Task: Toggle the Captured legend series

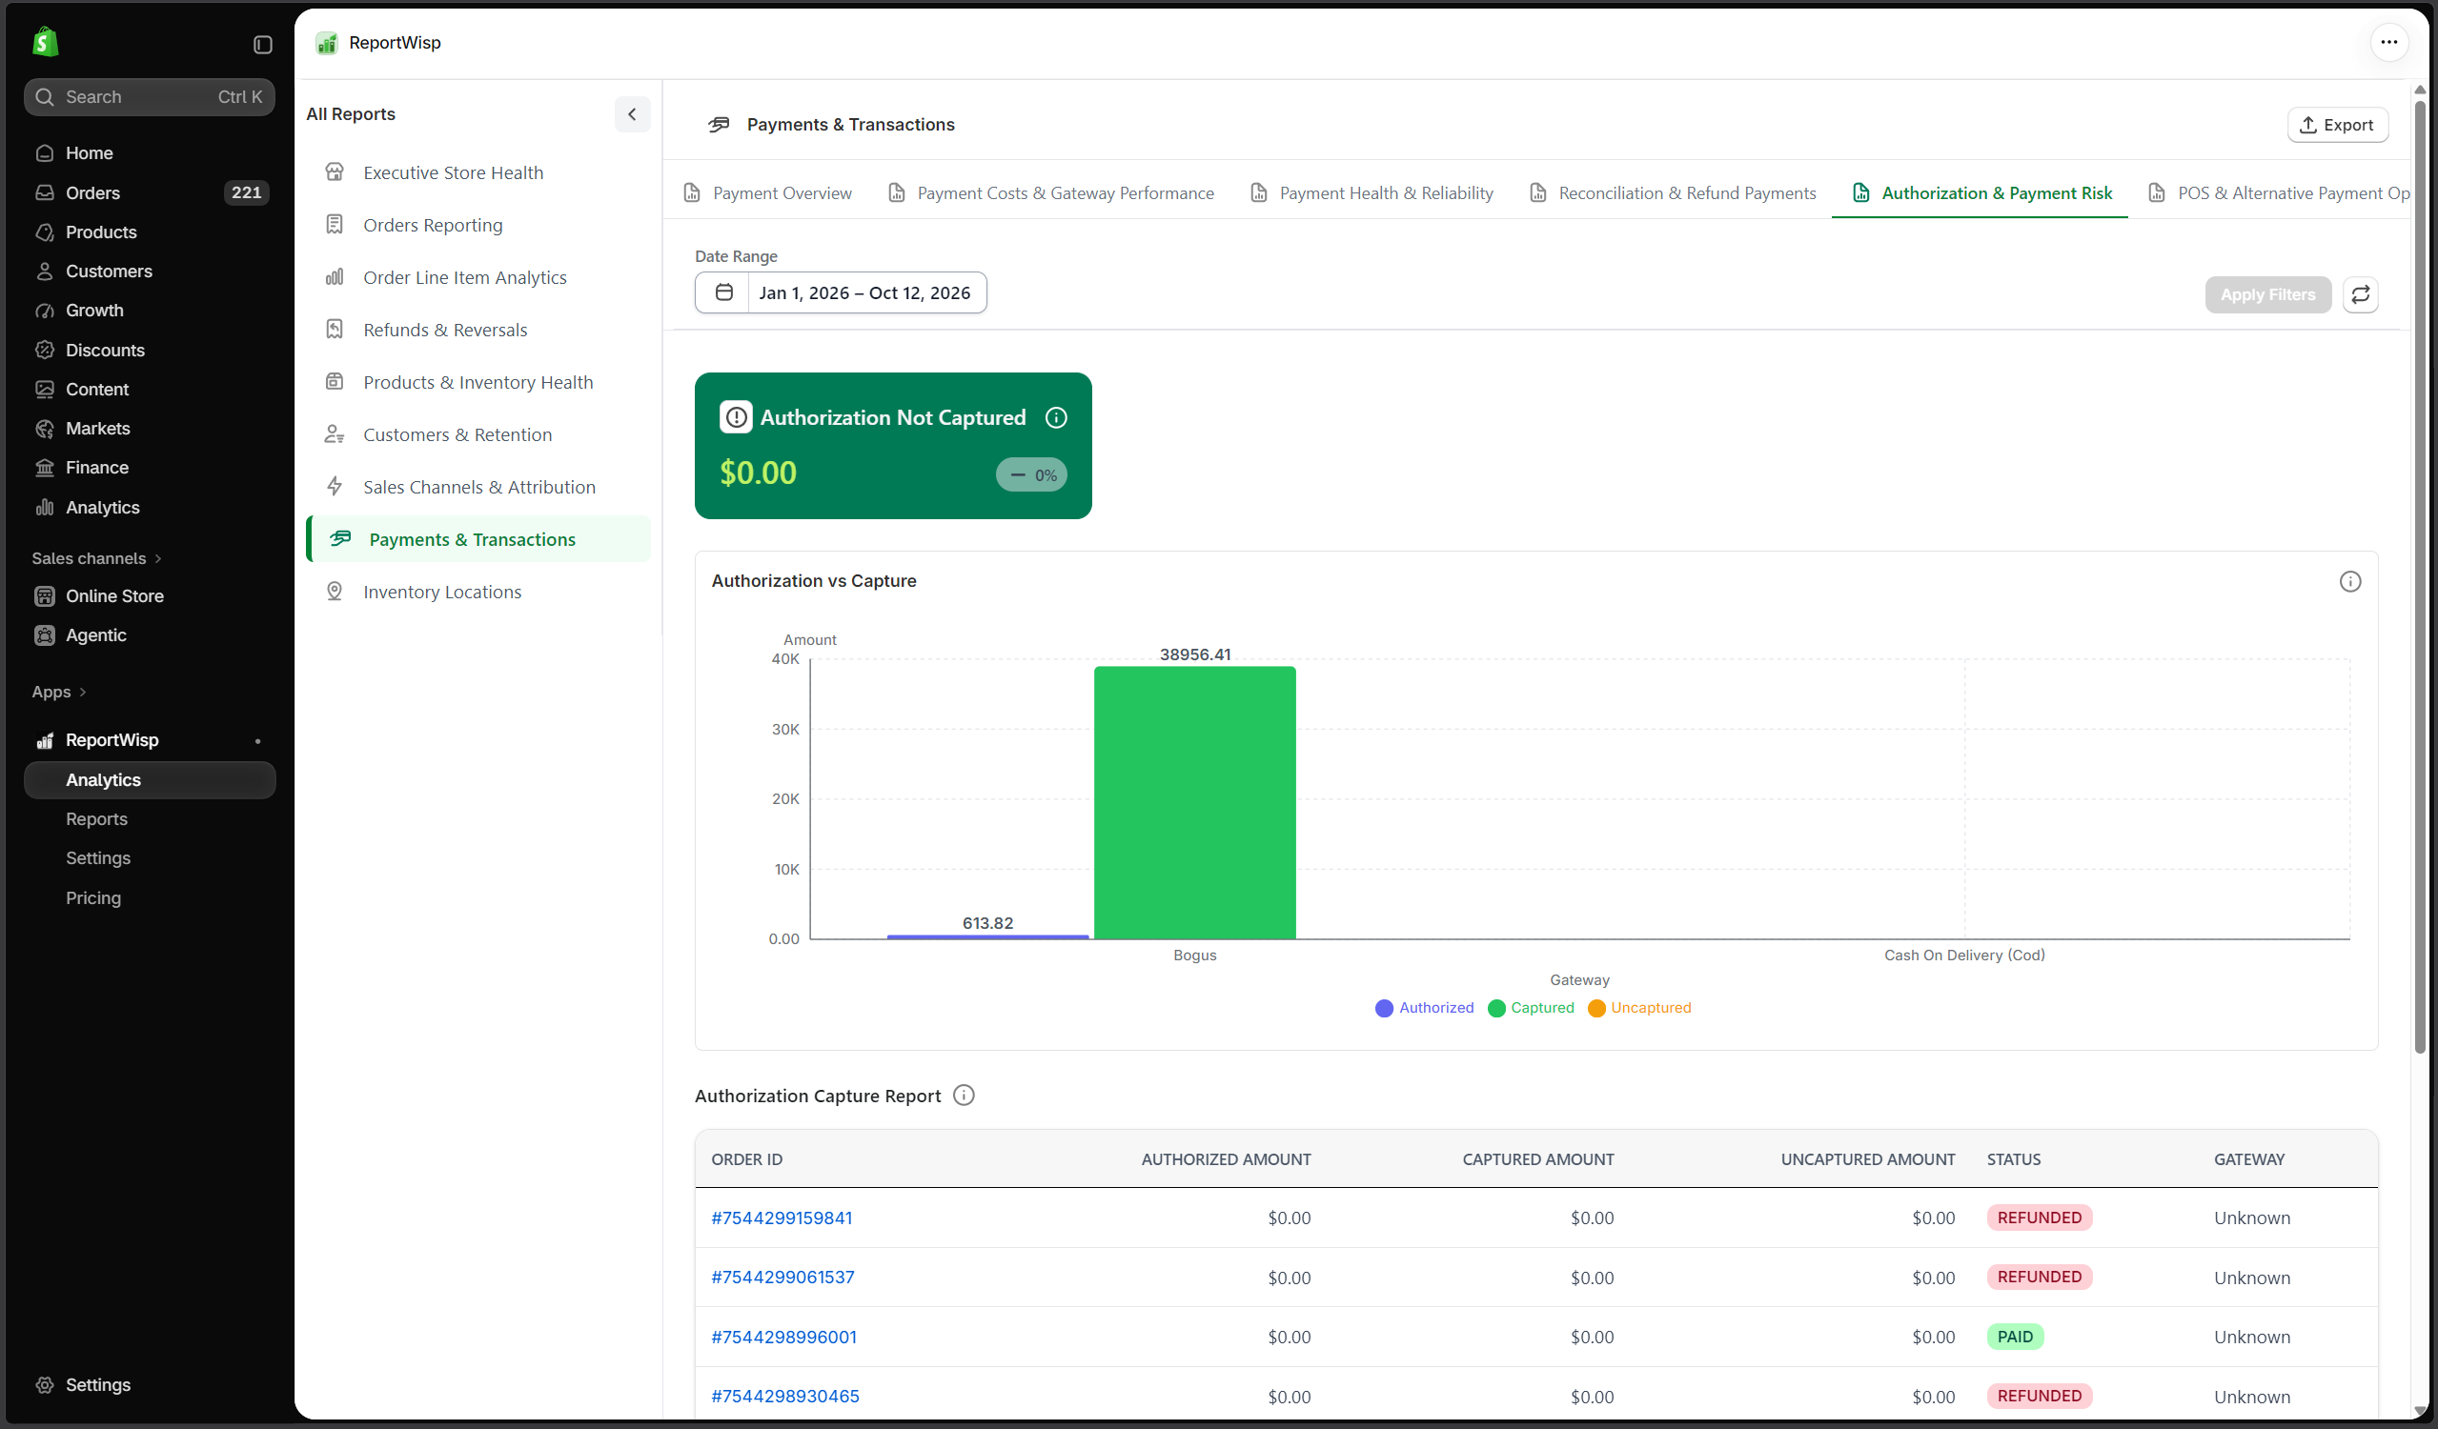Action: 1531,1008
